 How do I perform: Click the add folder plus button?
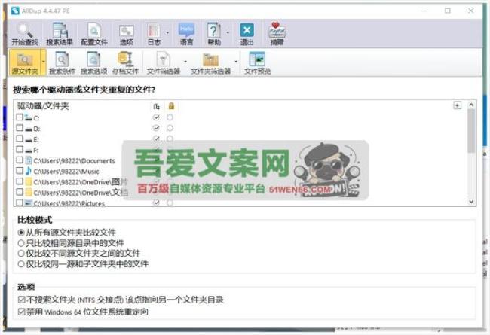[457, 106]
